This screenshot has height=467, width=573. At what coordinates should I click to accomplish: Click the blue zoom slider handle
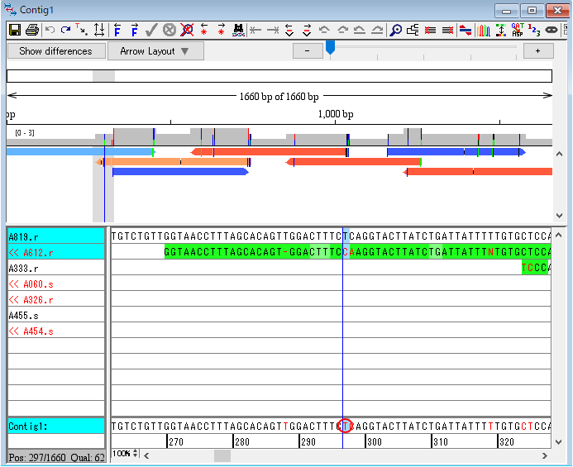pos(331,47)
